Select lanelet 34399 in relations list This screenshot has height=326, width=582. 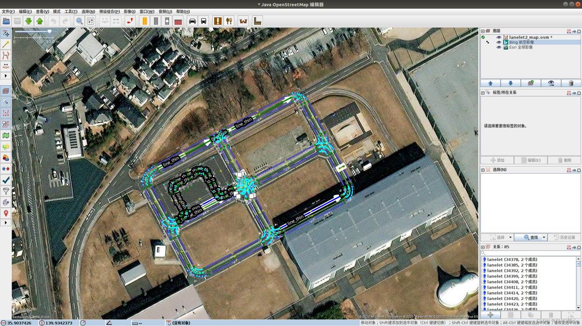(x=512, y=276)
